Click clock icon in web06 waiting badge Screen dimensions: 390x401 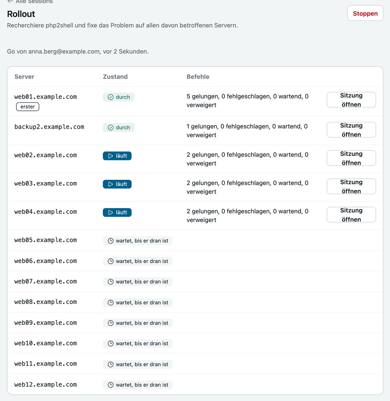pyautogui.click(x=110, y=261)
